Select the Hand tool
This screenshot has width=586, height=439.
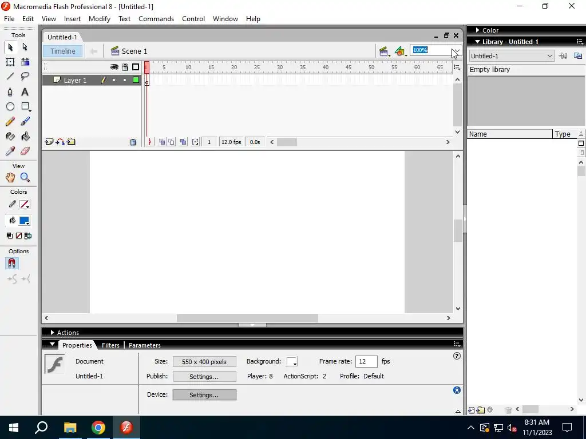pos(10,178)
